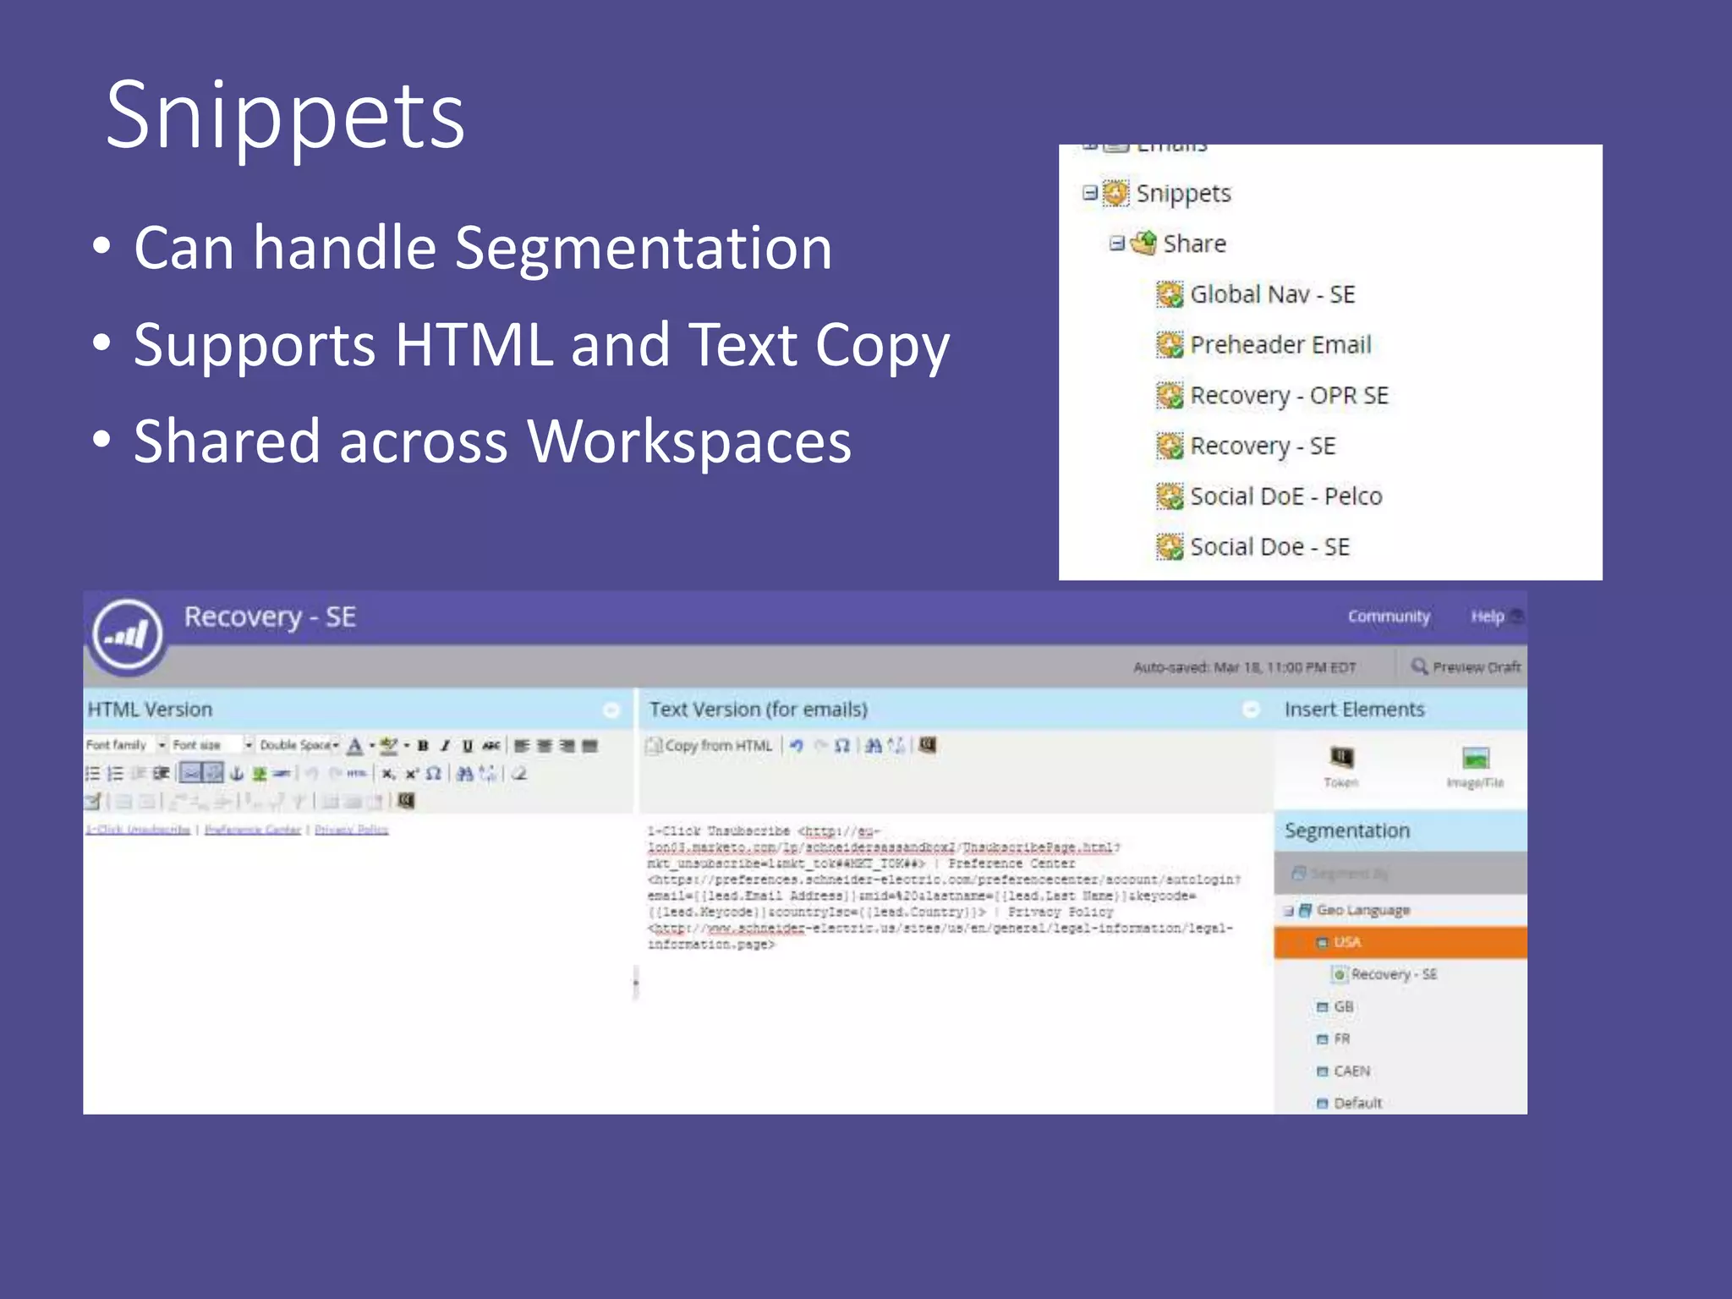The height and width of the screenshot is (1299, 1732).
Task: Click the 1-Click Unsubscribe link
Action: pos(138,830)
